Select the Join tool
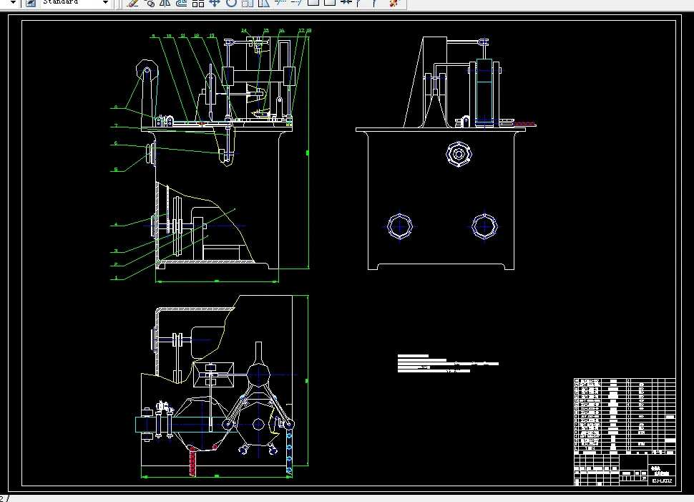The image size is (694, 502). coord(346,3)
